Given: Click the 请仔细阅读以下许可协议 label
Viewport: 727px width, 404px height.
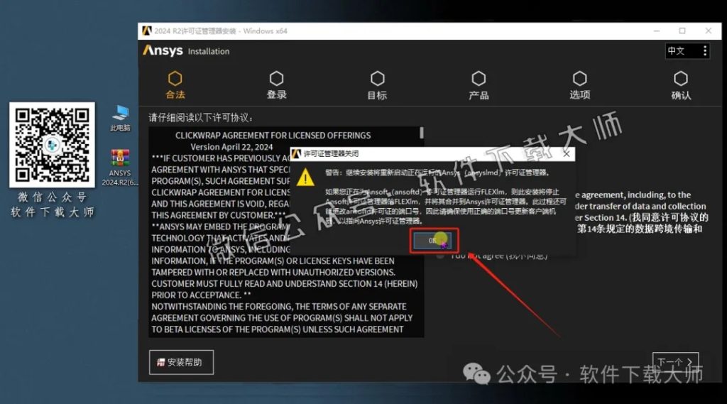Looking at the screenshot, I should point(201,118).
